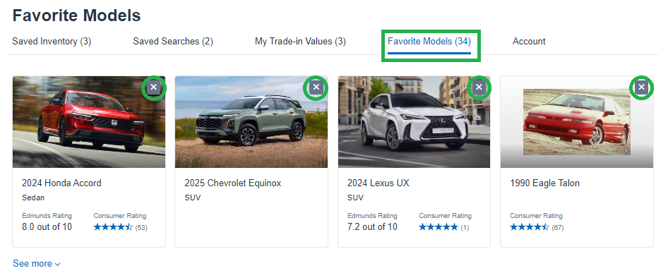Select the Favorite Models (34) tab
668x273 pixels.
click(429, 42)
